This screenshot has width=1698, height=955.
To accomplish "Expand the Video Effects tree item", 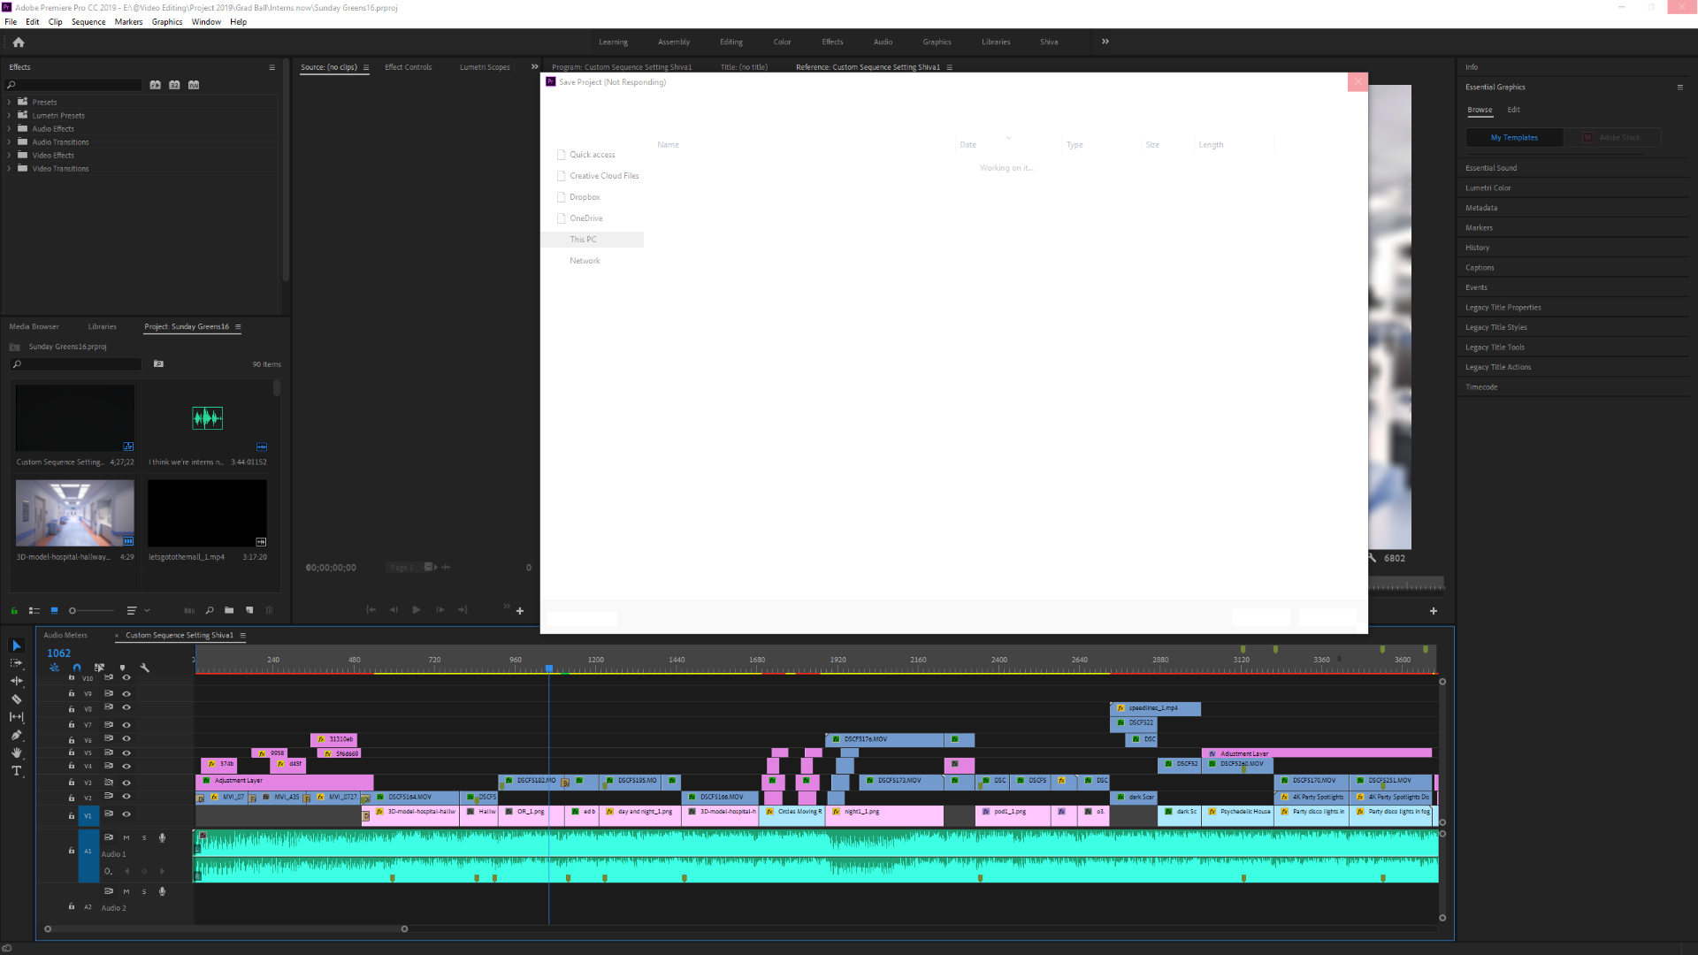I will [10, 155].
